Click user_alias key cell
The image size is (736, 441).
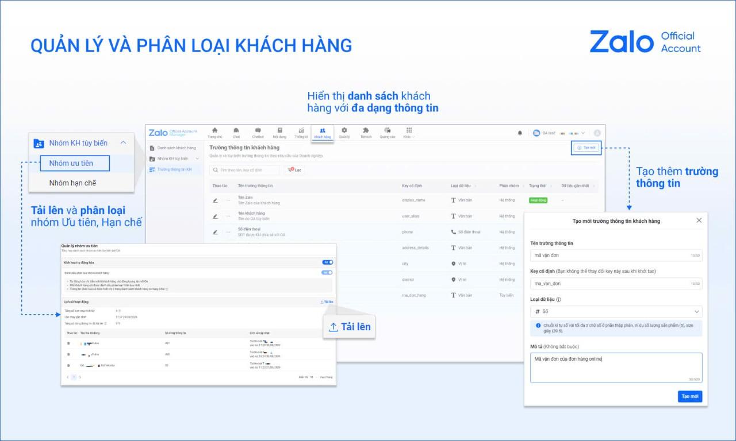[412, 216]
